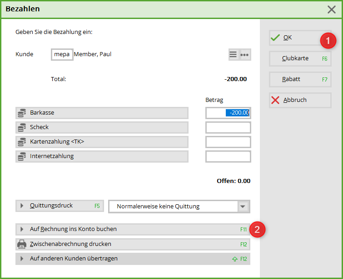The height and width of the screenshot is (279, 343).
Task: Click the Kunde code field 'mepa'
Action: tap(62, 54)
